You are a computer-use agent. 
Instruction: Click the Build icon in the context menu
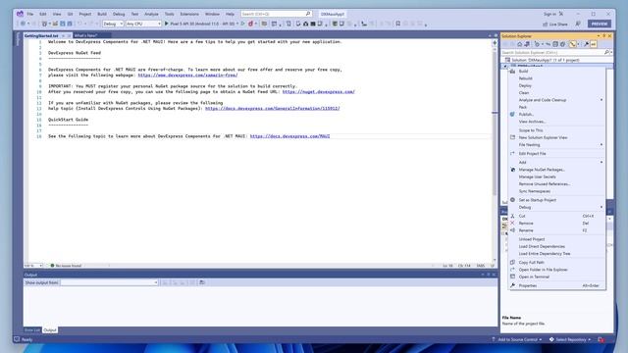[512, 71]
